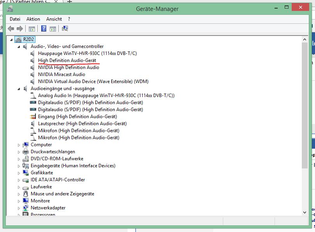The width and height of the screenshot is (315, 232).
Task: Click the Mäuse und andere Zeigegeräte mouse icon
Action: click(x=26, y=194)
